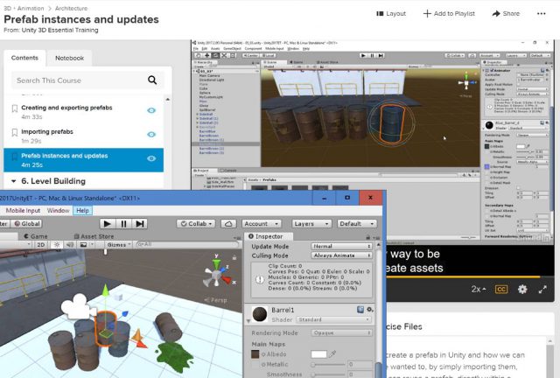Click the Barrel1 material help book icon

360,310
